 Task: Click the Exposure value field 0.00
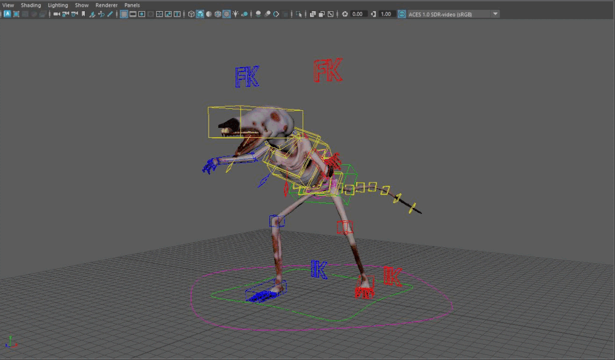click(359, 14)
